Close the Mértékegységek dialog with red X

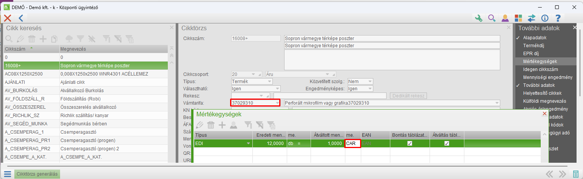coord(544,114)
